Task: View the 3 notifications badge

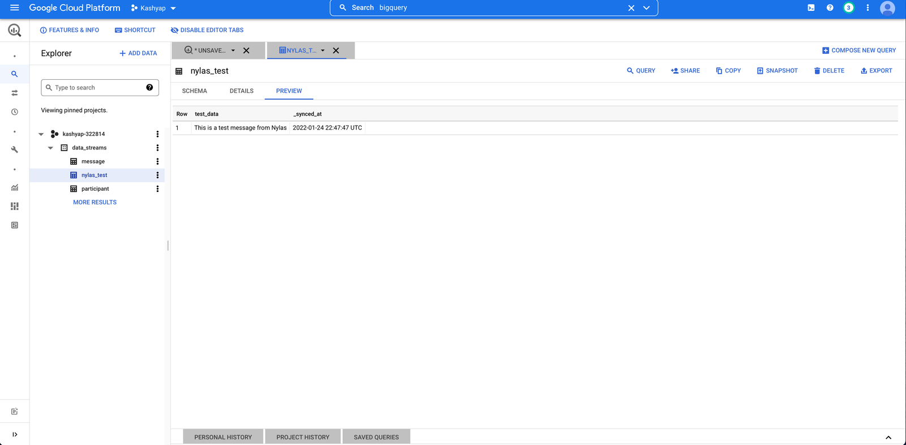Action: click(848, 8)
